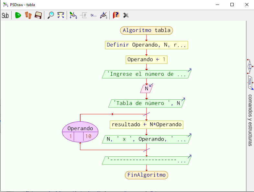Select the 'Definir Operando, N, r...' block
Image resolution: width=254 pixels, height=192 pixels.
tap(147, 45)
